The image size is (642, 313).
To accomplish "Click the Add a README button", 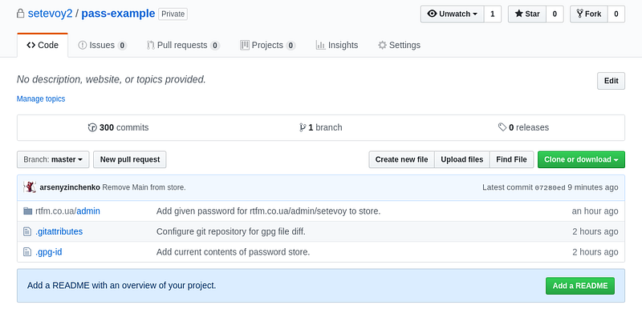I will (x=579, y=286).
